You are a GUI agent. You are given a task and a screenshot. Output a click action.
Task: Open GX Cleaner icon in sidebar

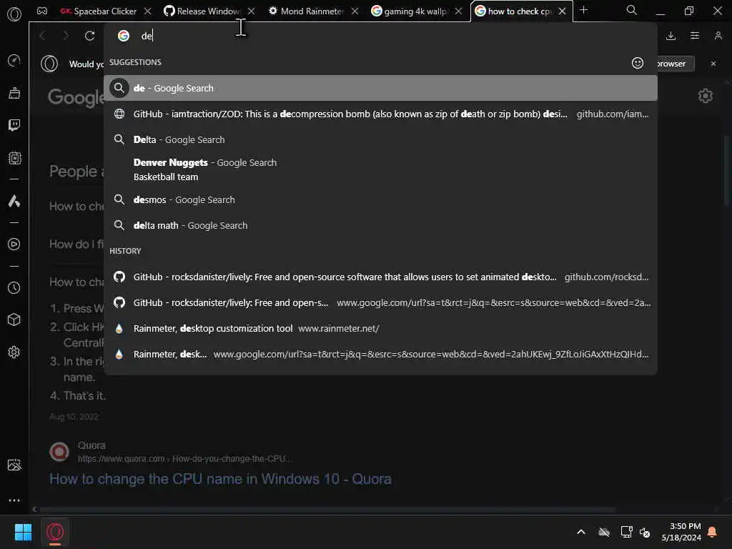[x=14, y=93]
